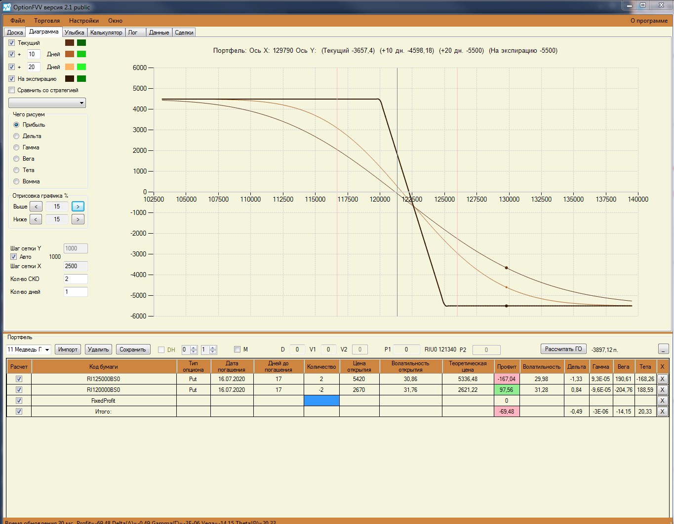Open the Торговля menu
This screenshot has height=524, width=674.
click(x=47, y=21)
